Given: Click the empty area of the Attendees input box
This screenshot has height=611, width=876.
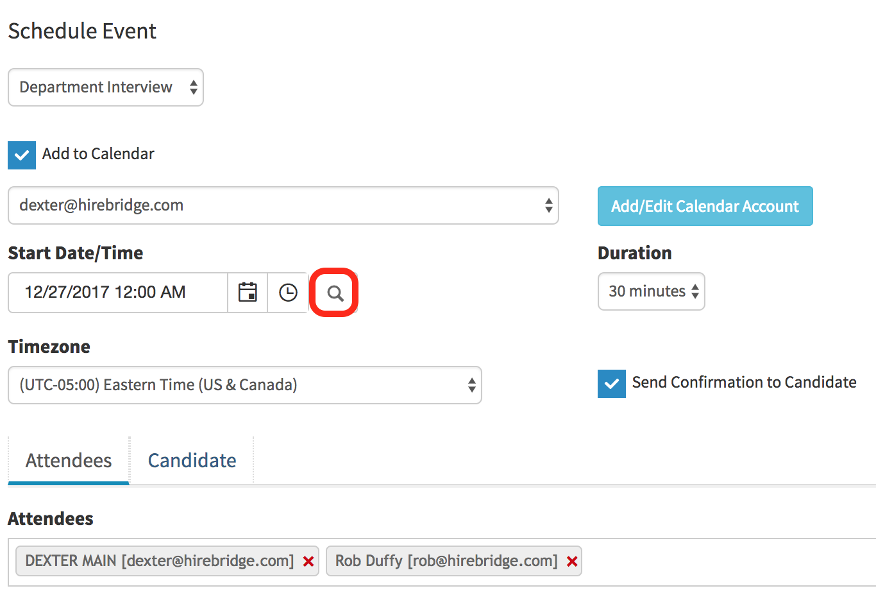Looking at the screenshot, I should tap(725, 562).
